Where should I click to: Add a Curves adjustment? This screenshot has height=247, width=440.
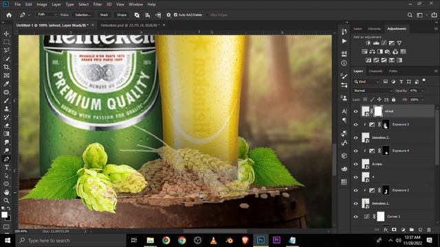pyautogui.click(x=384, y=43)
